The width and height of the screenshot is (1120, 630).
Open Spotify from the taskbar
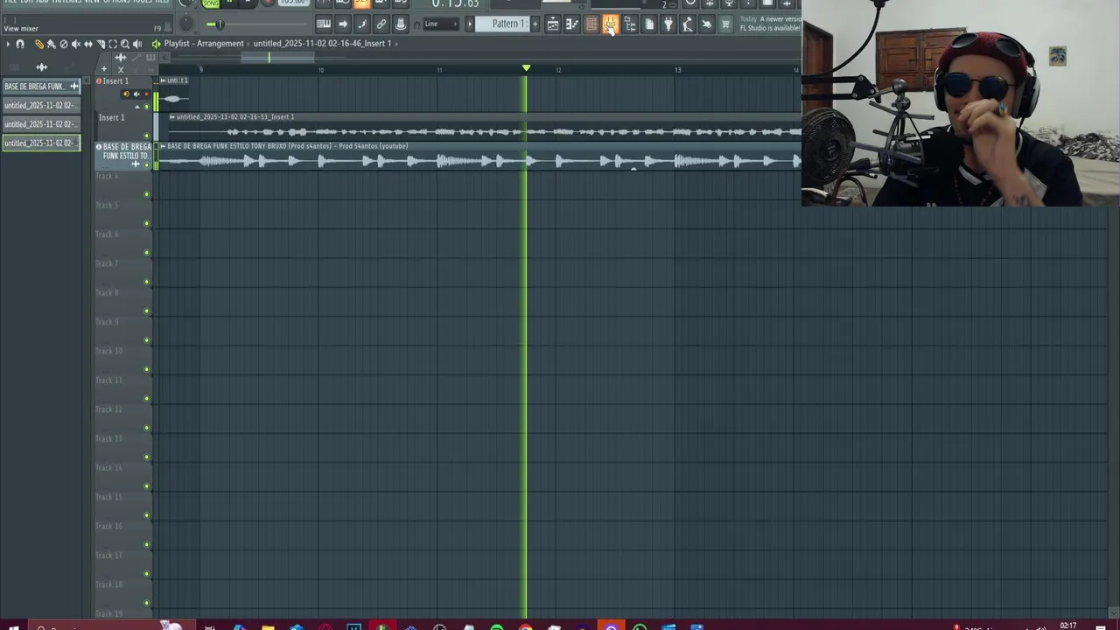(497, 626)
